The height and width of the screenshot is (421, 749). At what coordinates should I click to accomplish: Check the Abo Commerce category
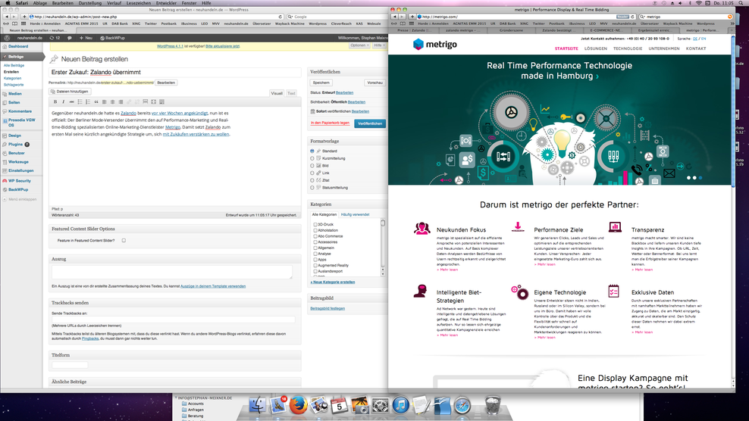[315, 236]
